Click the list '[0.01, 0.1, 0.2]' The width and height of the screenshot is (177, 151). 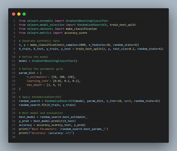coord(66,81)
